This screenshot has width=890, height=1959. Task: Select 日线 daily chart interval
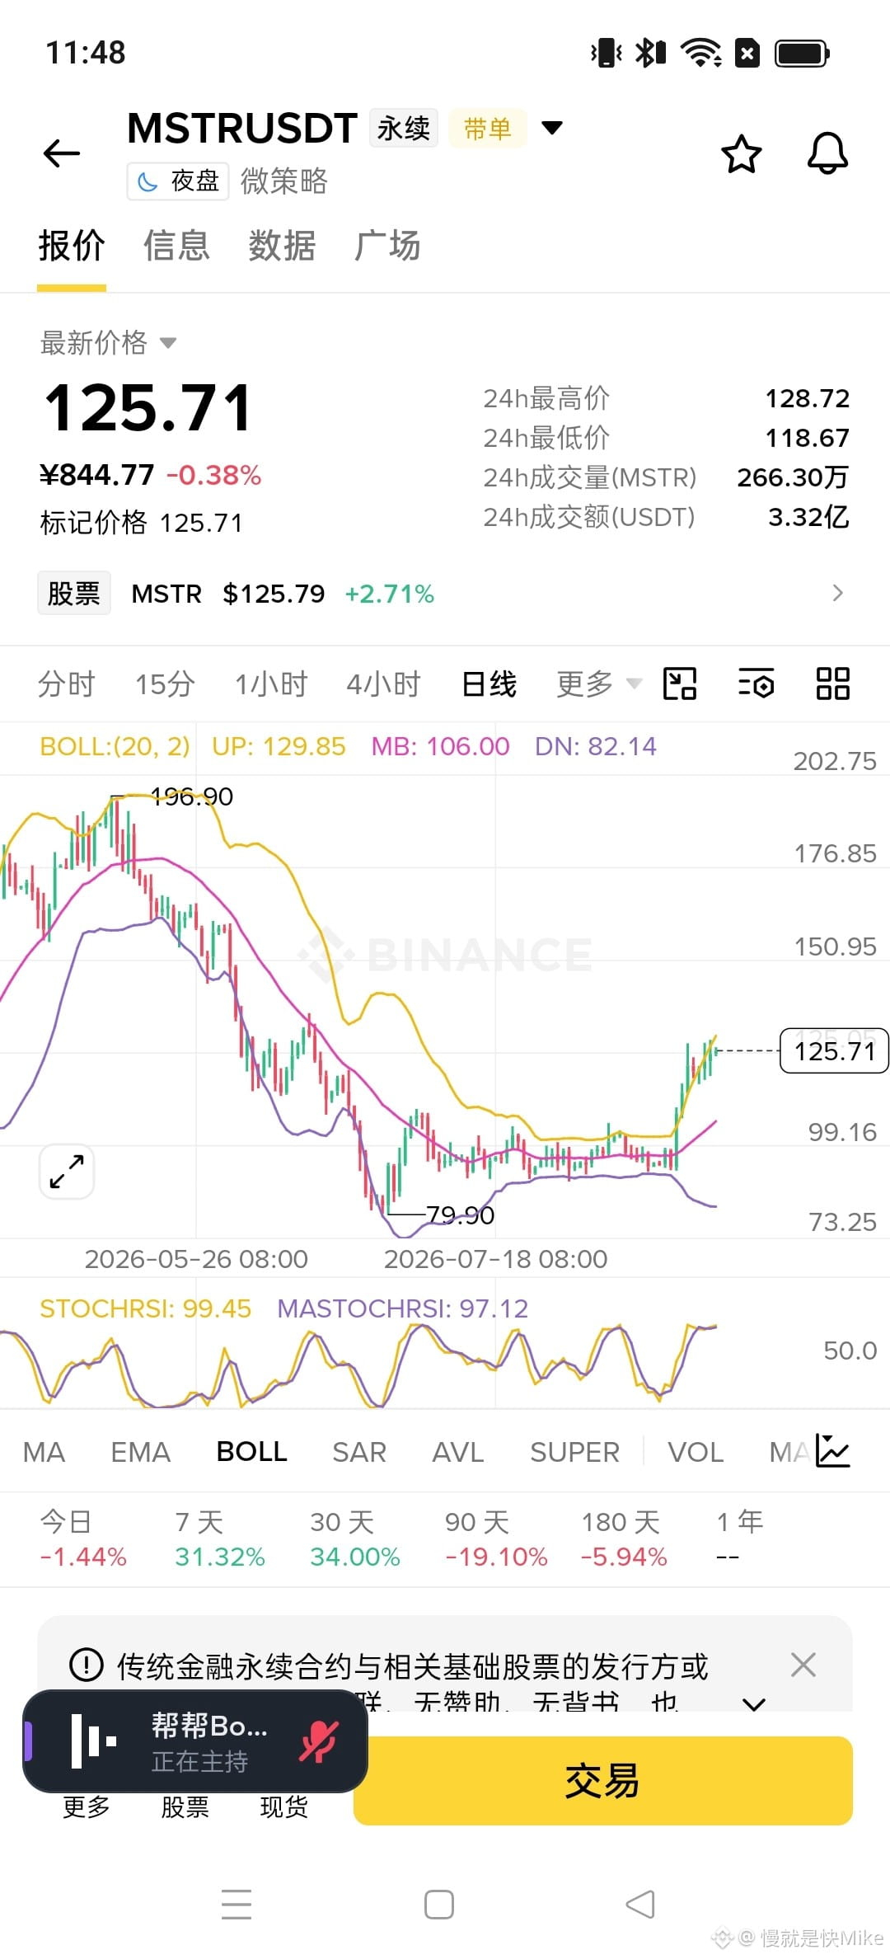click(489, 684)
